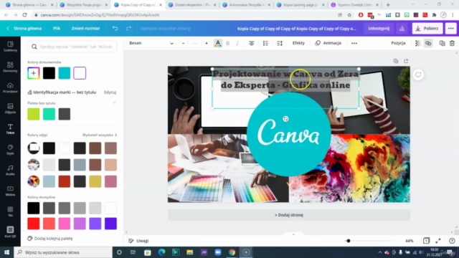Open text color picker icon
Image resolution: width=459 pixels, height=258 pixels.
click(x=218, y=43)
